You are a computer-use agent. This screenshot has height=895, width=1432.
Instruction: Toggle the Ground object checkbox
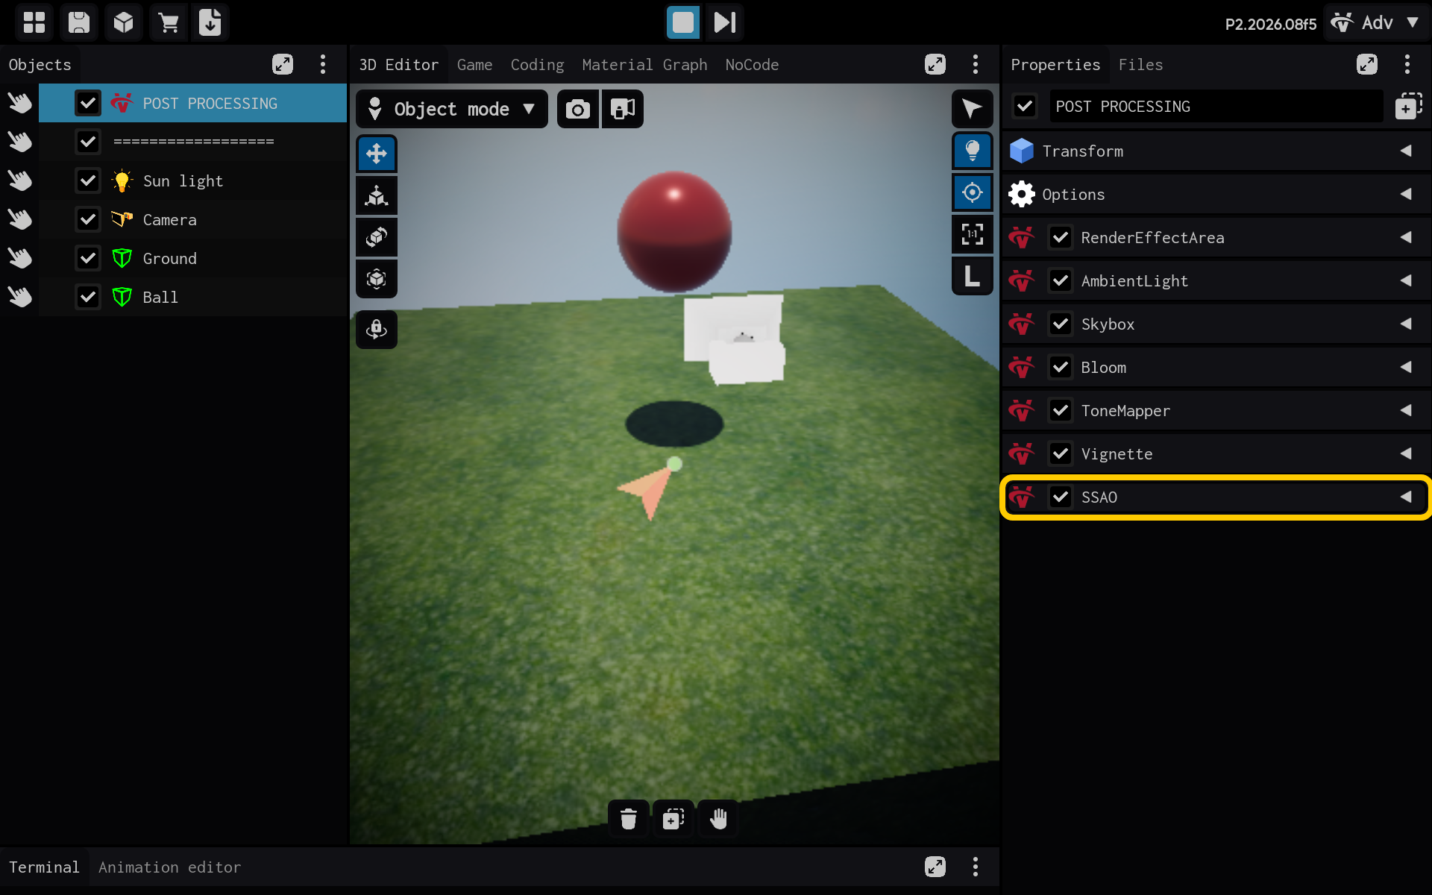88,258
